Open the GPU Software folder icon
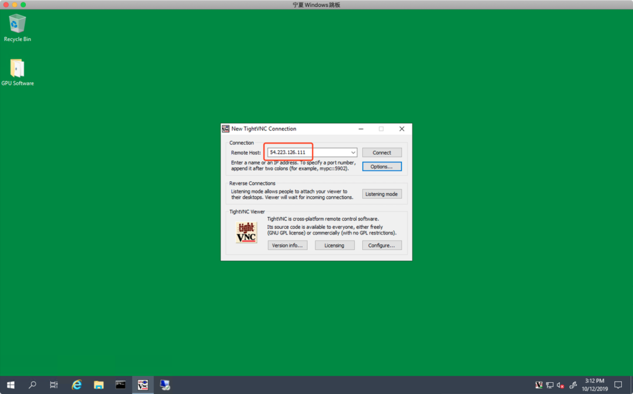This screenshot has width=633, height=394. [x=17, y=69]
